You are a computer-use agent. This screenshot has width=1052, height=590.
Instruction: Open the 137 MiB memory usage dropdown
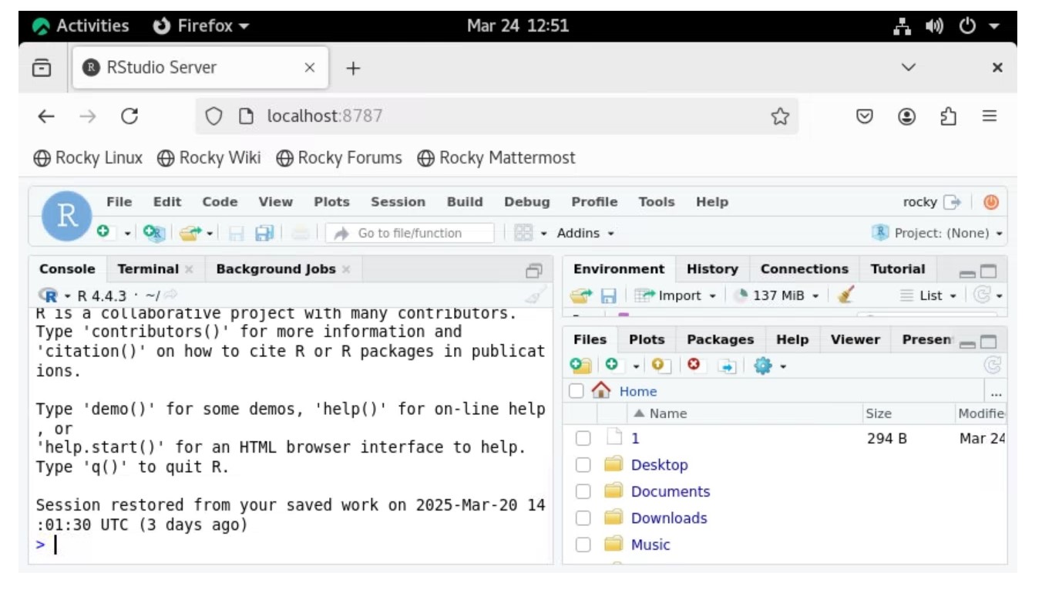point(775,295)
